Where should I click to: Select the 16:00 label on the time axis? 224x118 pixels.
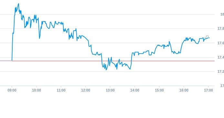tap(184, 91)
